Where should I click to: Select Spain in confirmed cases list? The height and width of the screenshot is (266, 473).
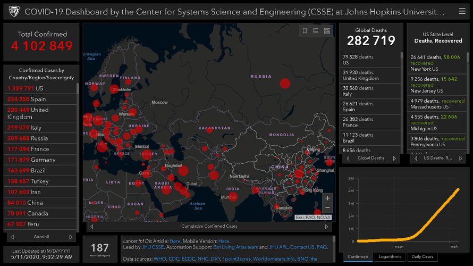[38, 99]
